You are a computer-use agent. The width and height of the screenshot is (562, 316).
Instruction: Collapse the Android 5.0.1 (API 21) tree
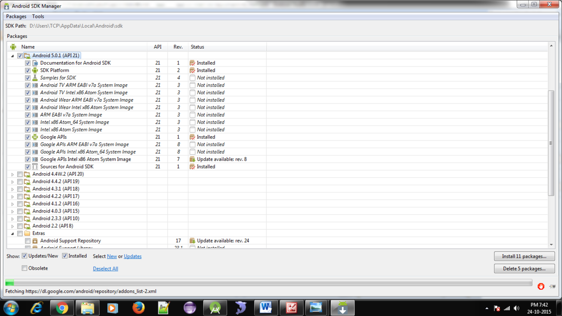(12, 56)
